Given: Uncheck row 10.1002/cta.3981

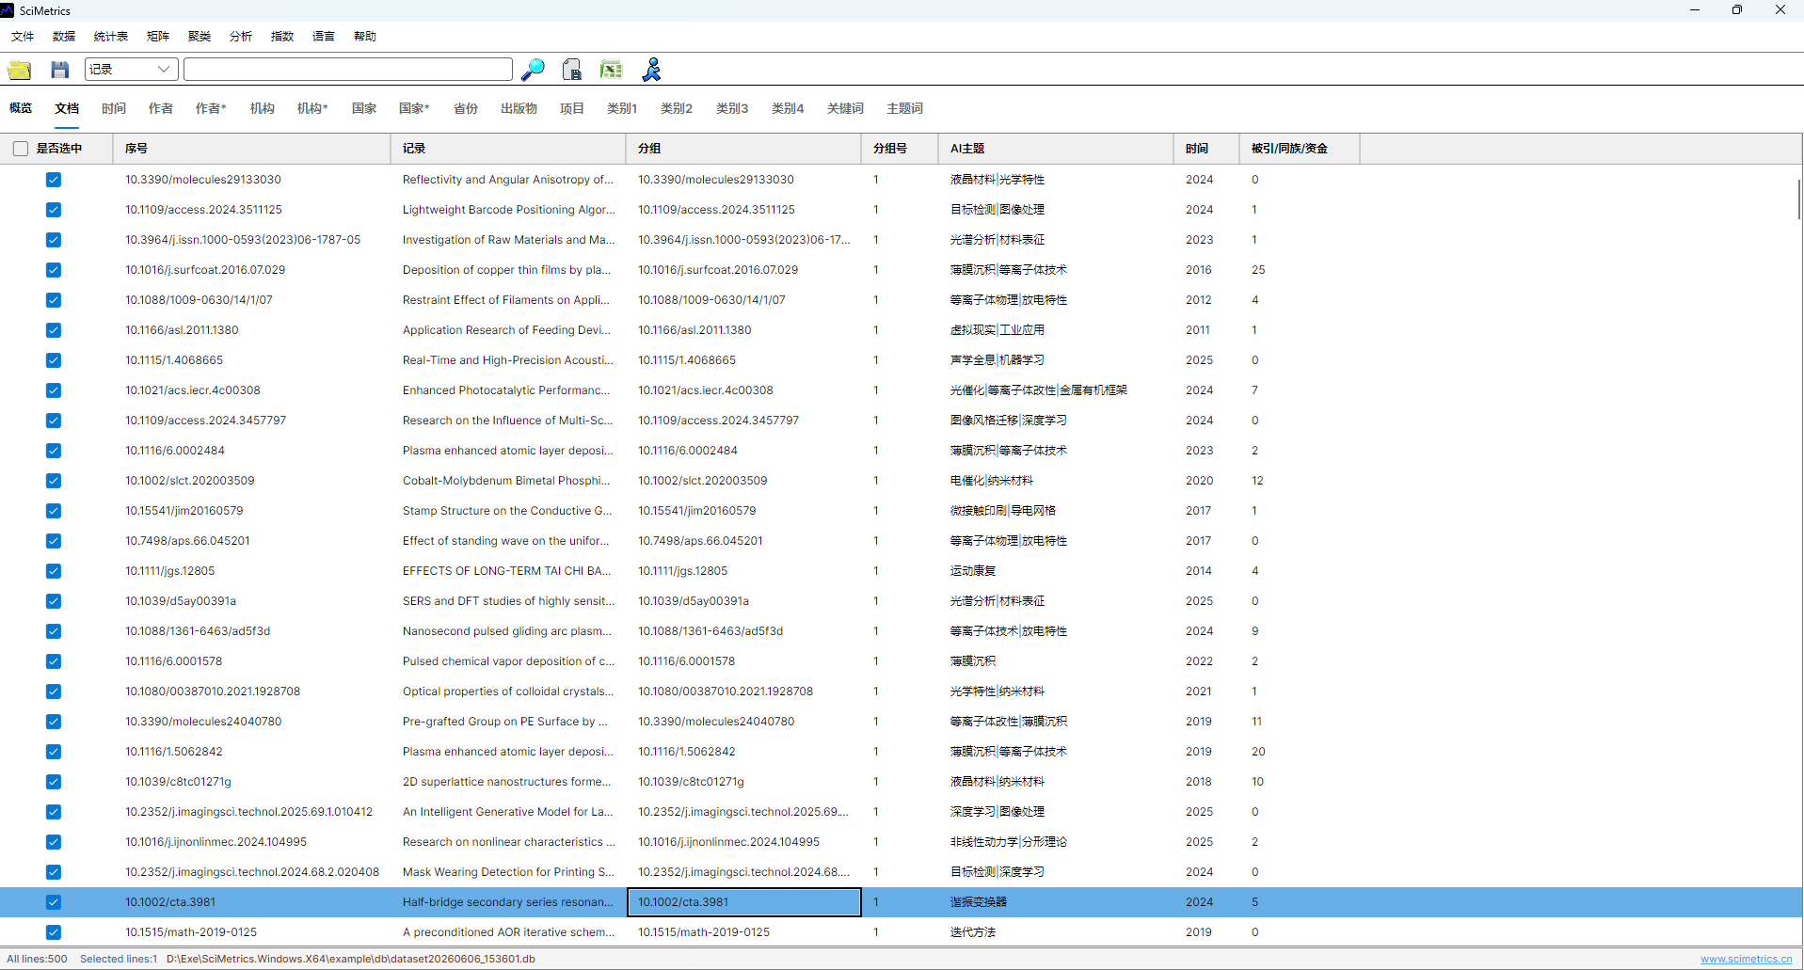Looking at the screenshot, I should point(54,902).
